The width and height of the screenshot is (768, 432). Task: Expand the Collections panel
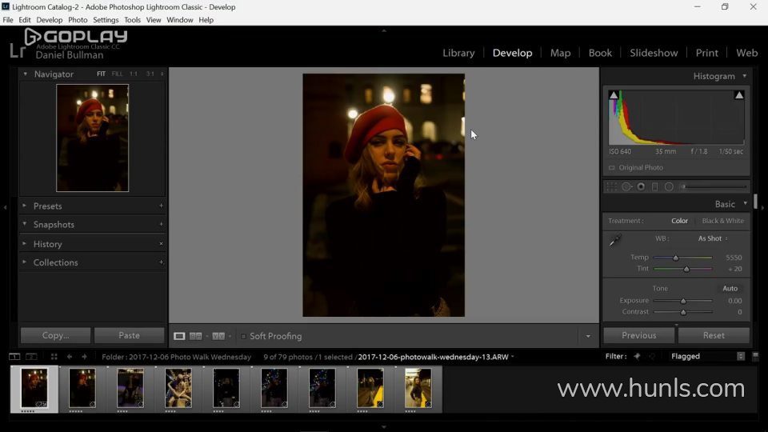click(55, 262)
